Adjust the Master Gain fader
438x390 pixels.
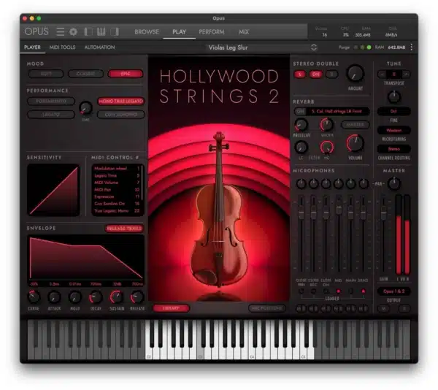[x=384, y=212]
